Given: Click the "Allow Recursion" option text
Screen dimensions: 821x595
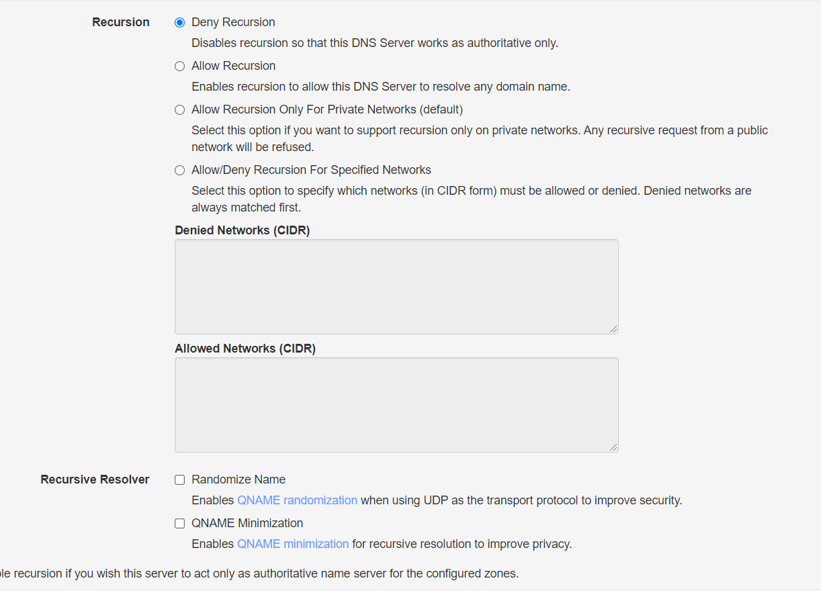Looking at the screenshot, I should (x=233, y=66).
